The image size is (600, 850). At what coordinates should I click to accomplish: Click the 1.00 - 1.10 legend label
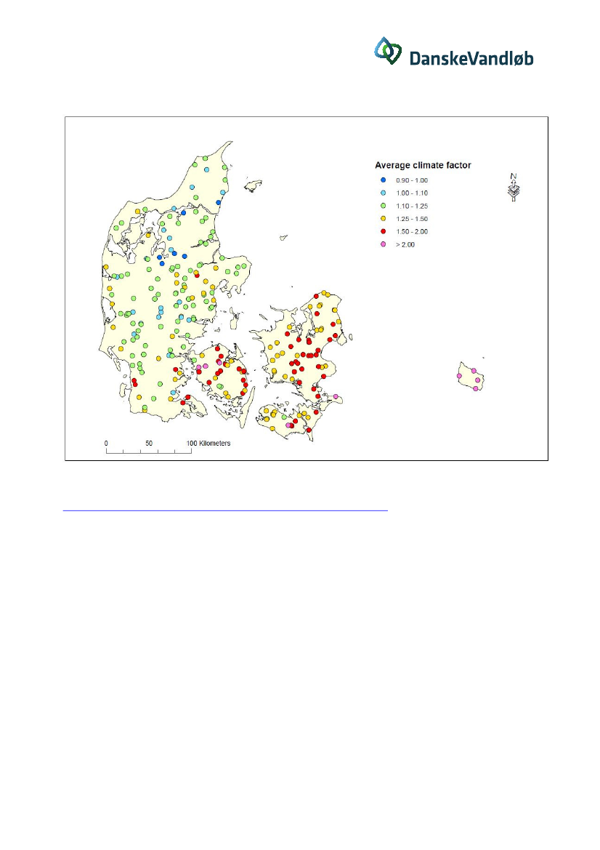point(412,193)
